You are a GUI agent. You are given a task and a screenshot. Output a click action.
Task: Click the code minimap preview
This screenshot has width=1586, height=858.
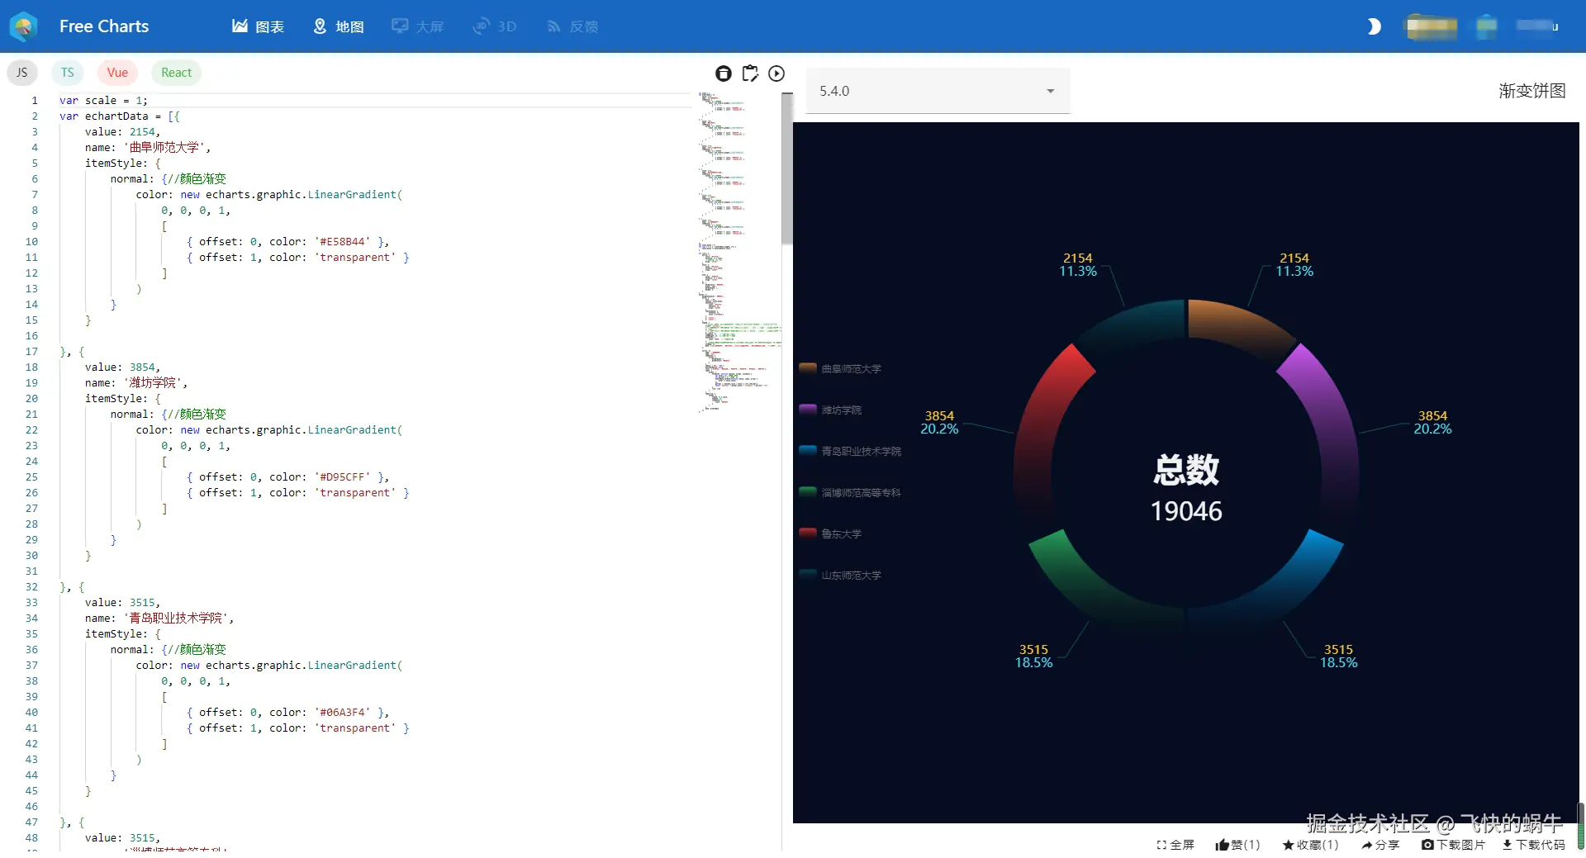click(738, 248)
